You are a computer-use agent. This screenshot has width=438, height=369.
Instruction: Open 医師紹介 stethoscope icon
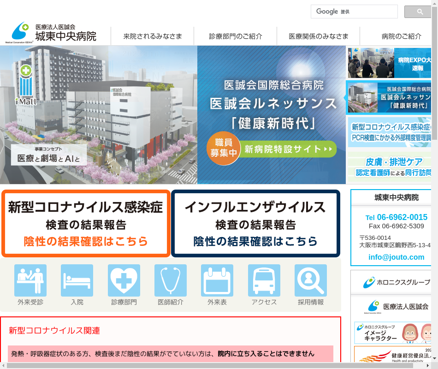click(171, 280)
